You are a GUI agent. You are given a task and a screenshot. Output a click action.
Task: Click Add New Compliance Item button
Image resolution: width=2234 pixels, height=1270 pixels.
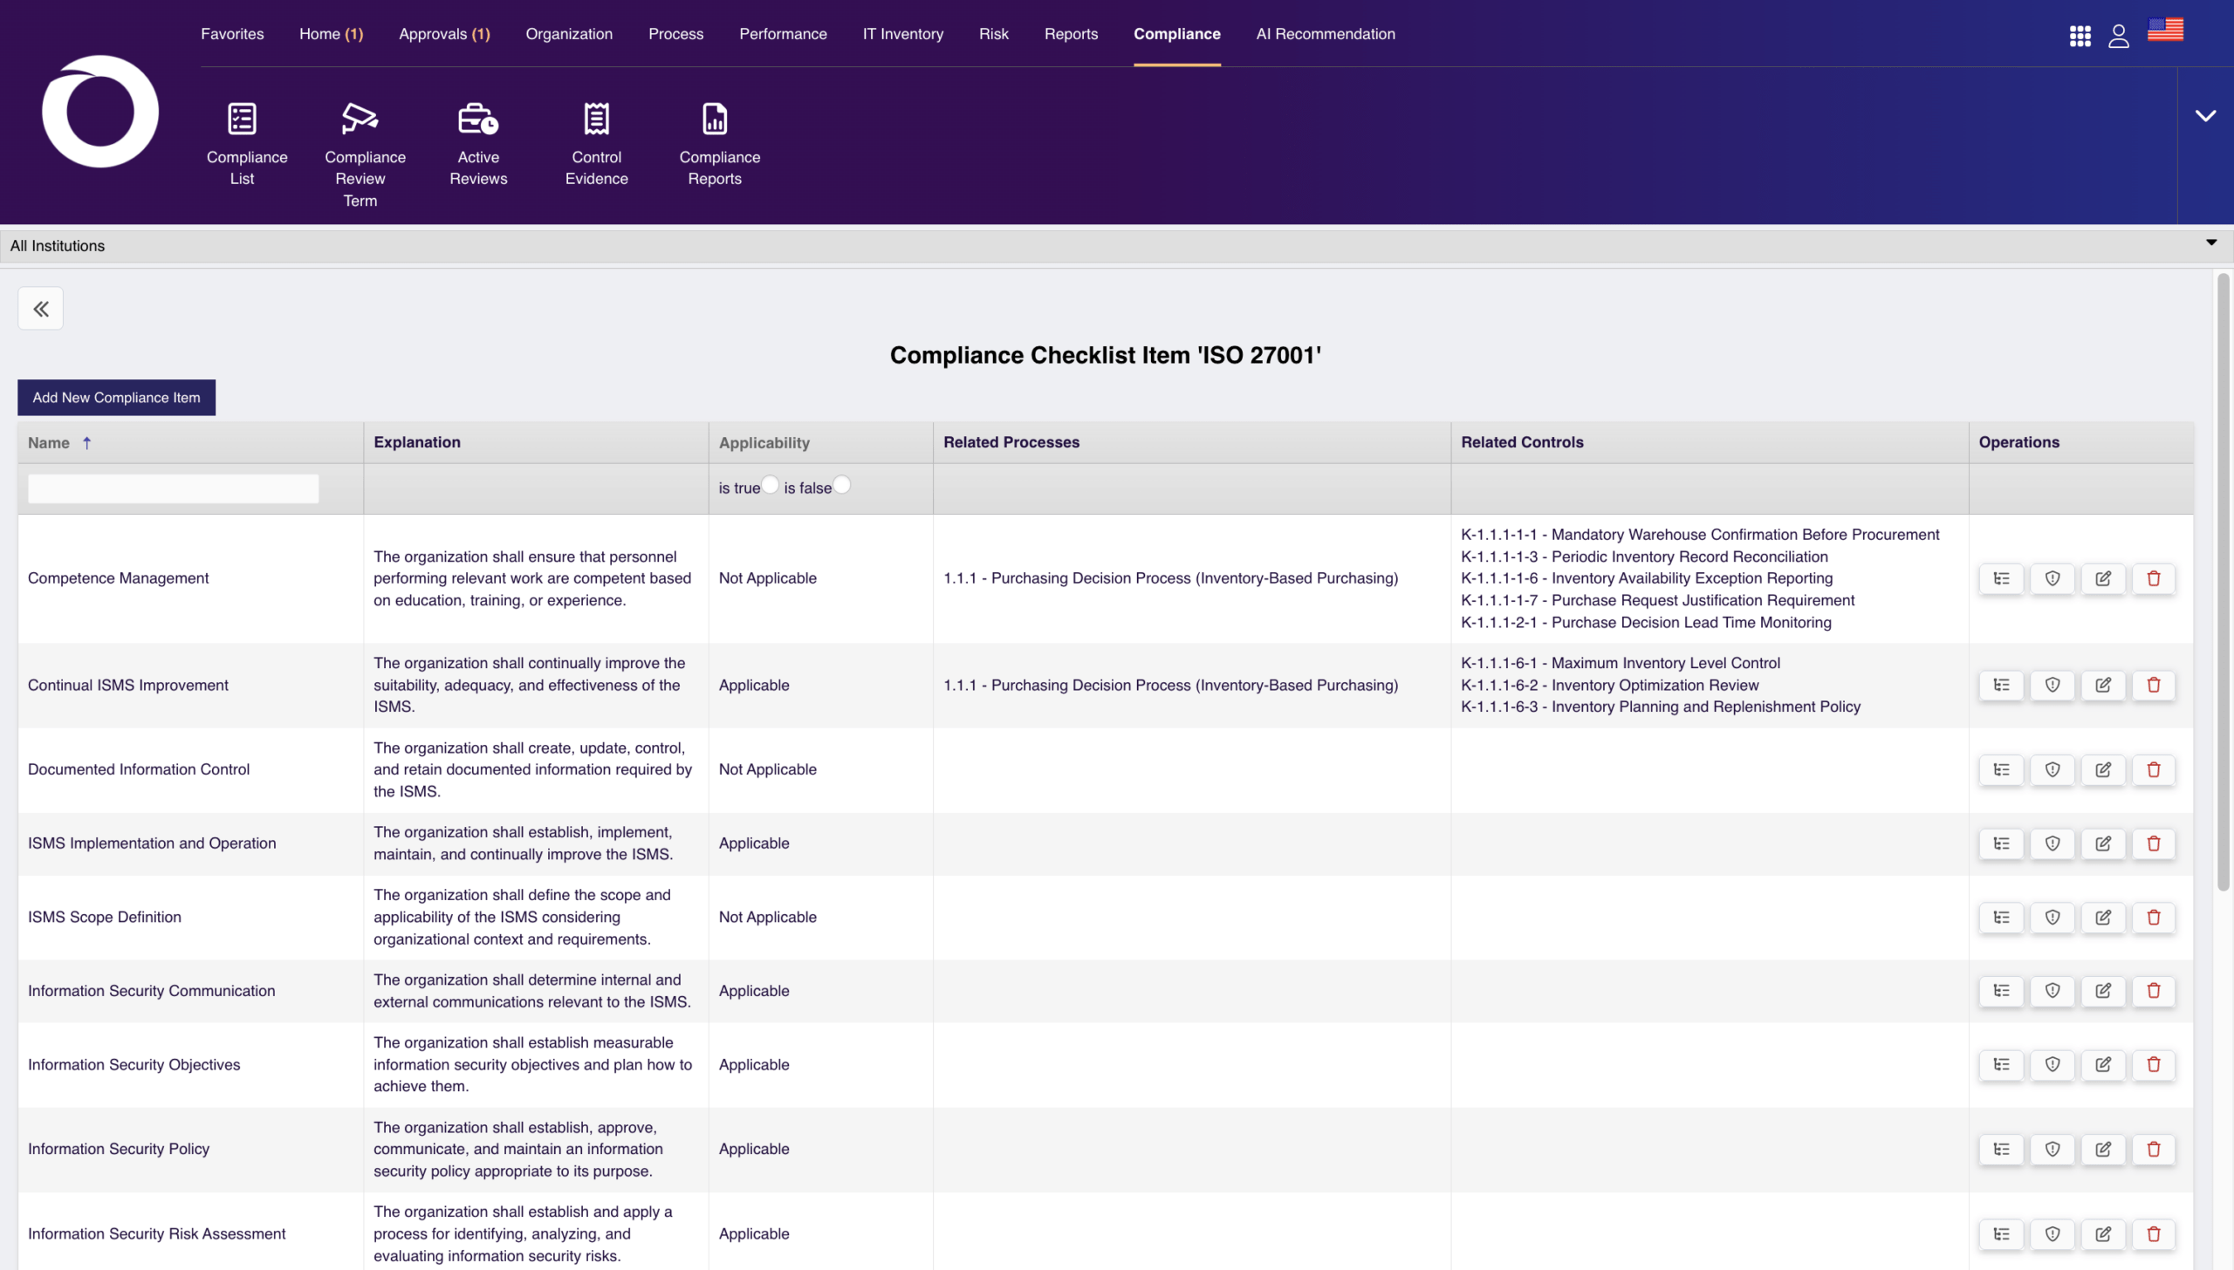point(116,398)
